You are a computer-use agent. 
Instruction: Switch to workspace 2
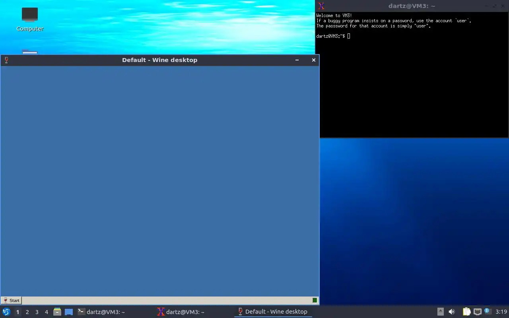coord(27,312)
